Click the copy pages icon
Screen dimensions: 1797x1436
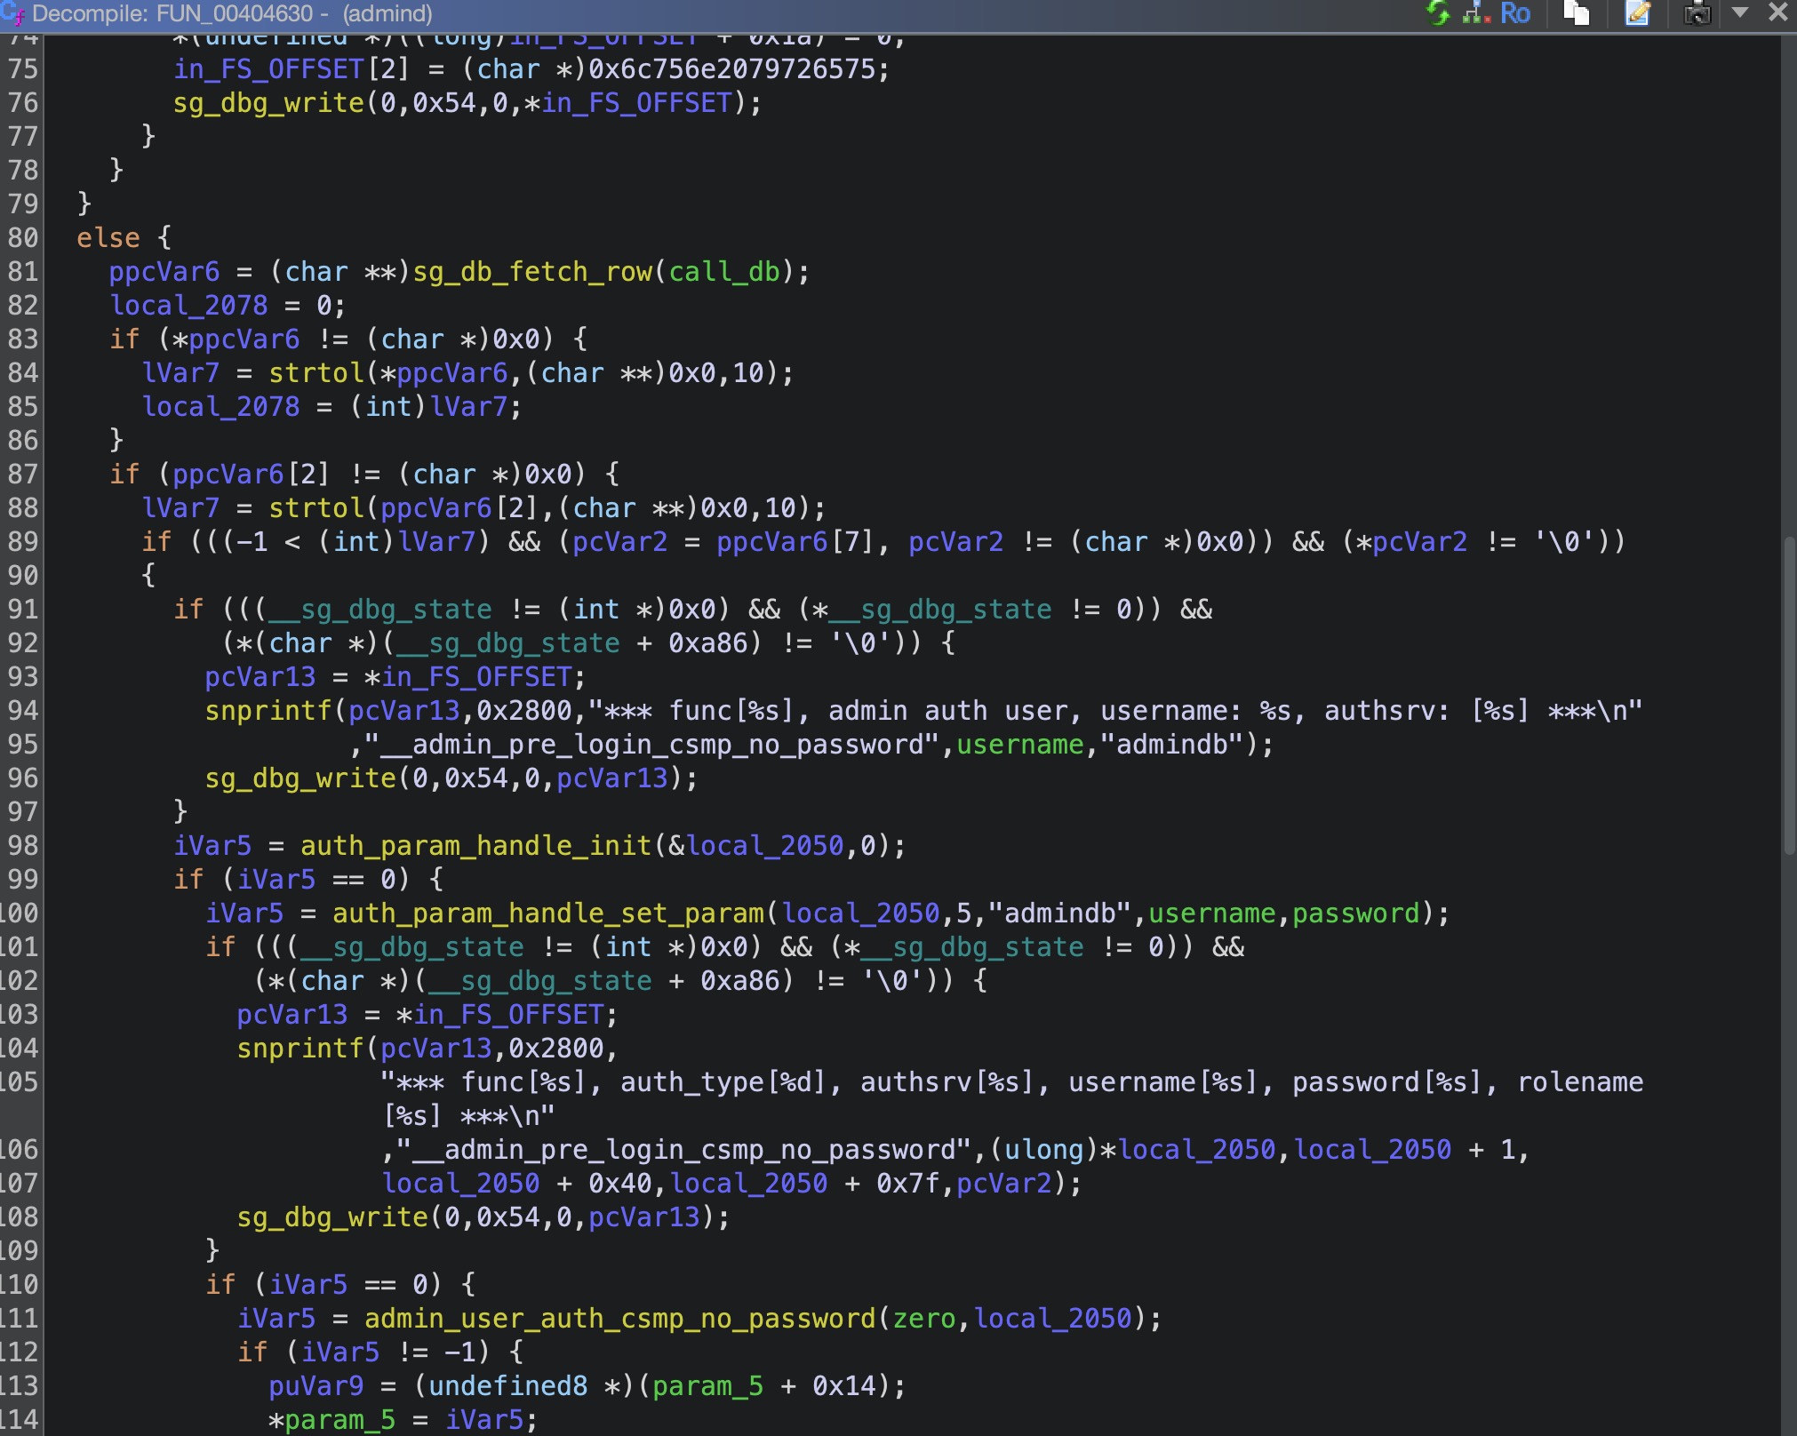tap(1577, 12)
